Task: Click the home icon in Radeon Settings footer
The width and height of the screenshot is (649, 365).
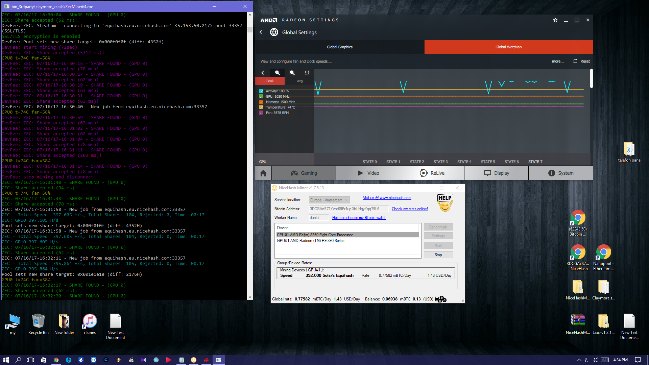Action: (263, 173)
